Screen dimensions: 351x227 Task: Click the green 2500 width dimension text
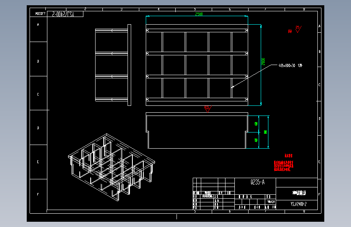[199, 14]
